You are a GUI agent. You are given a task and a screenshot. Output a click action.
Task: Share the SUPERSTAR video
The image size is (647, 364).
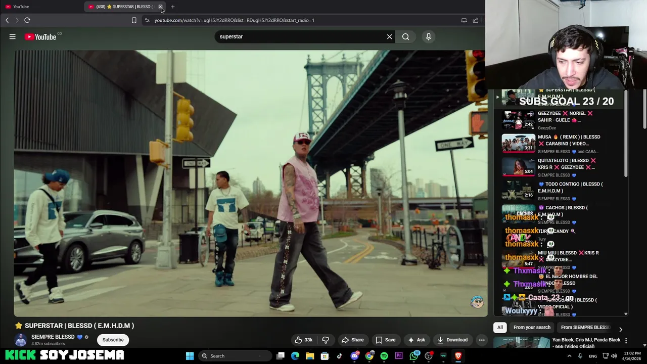[x=352, y=340]
